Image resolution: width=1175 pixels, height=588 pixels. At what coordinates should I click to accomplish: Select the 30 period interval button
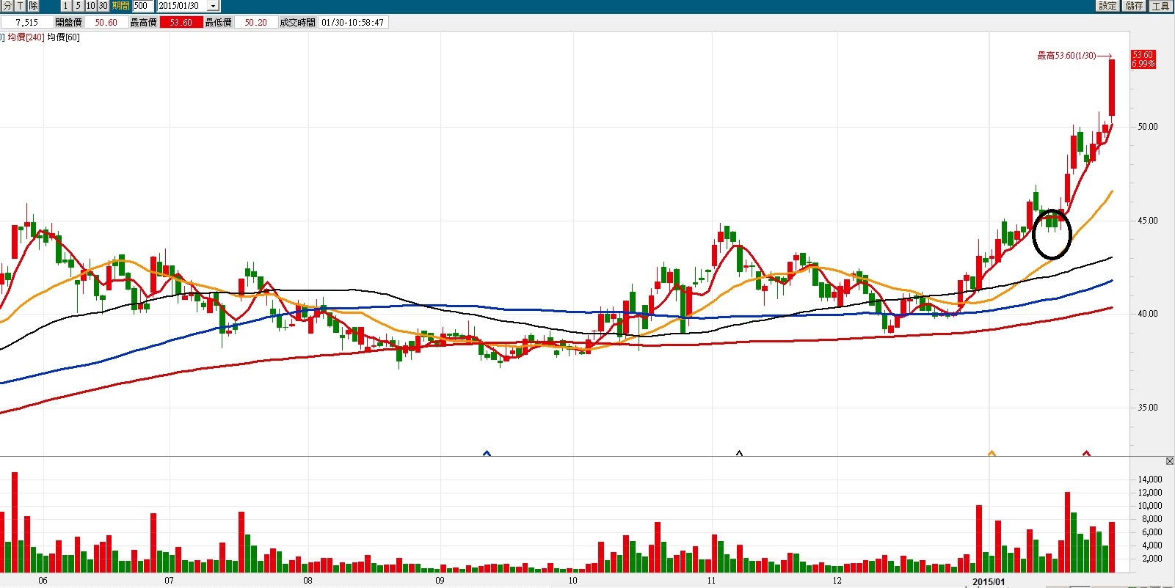(103, 5)
